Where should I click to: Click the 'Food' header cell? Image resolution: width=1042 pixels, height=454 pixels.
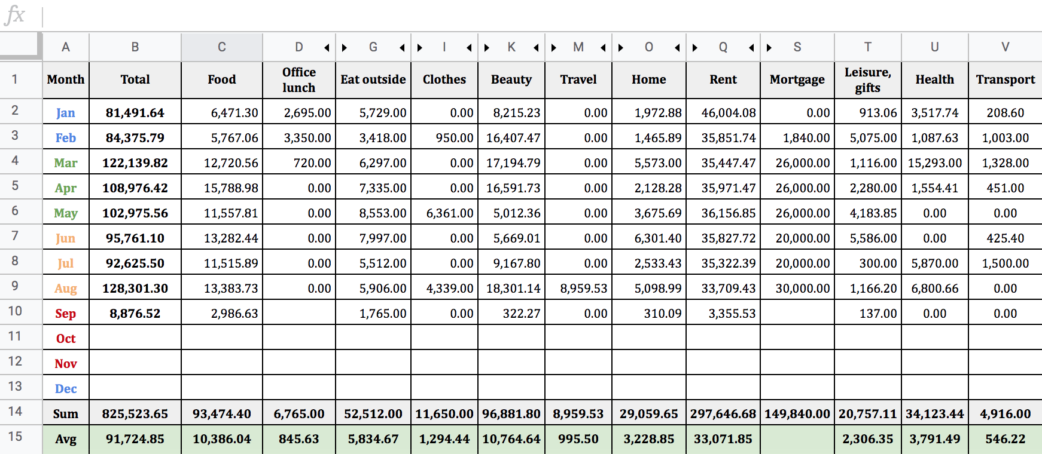[222, 80]
